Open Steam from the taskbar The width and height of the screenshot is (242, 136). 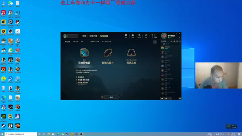coord(67,134)
